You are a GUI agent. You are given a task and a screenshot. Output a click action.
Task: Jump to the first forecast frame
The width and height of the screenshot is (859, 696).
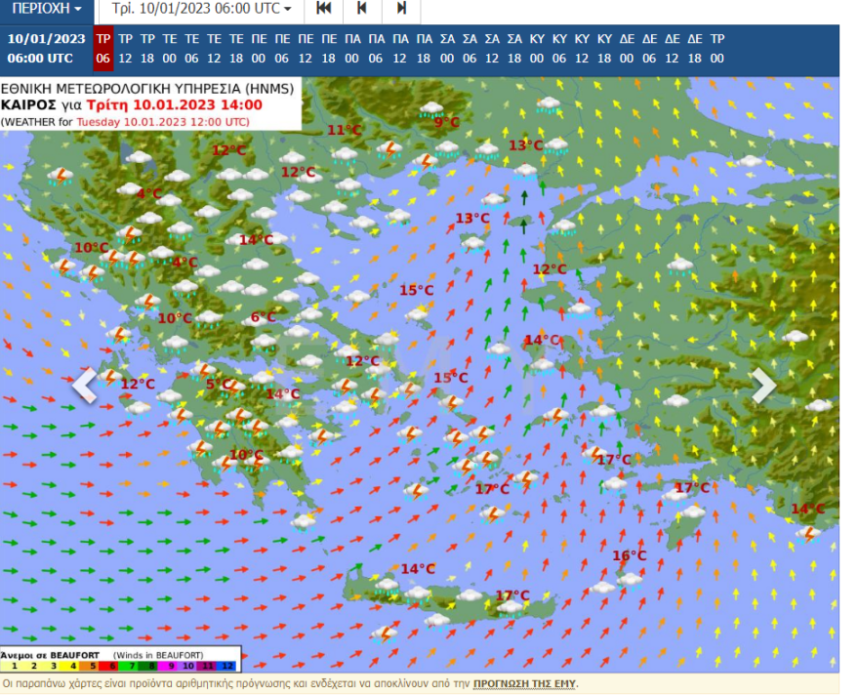coord(324,9)
